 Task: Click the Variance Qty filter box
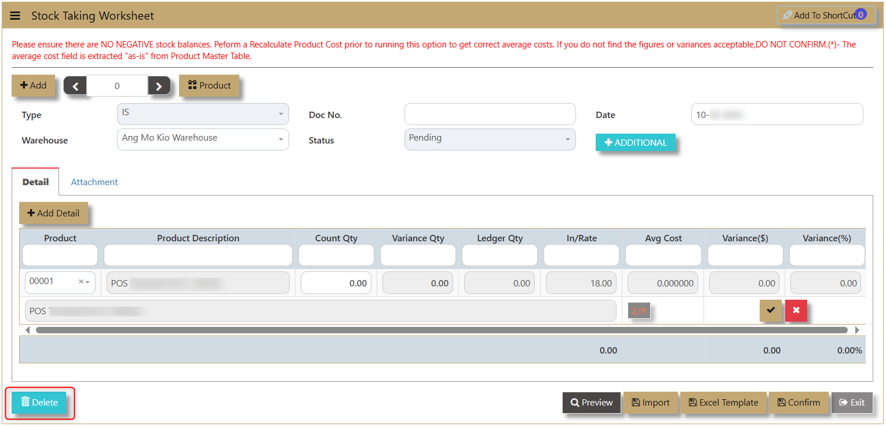click(x=418, y=255)
